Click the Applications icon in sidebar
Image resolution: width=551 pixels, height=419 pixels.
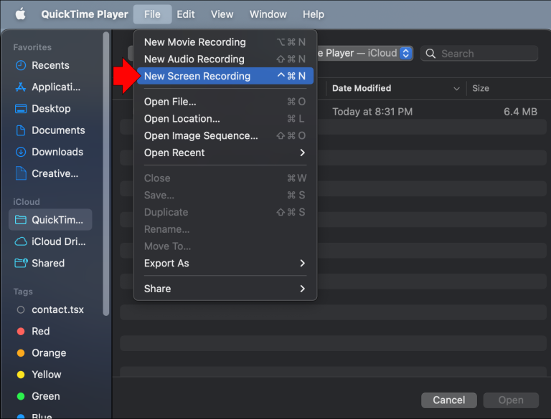20,87
